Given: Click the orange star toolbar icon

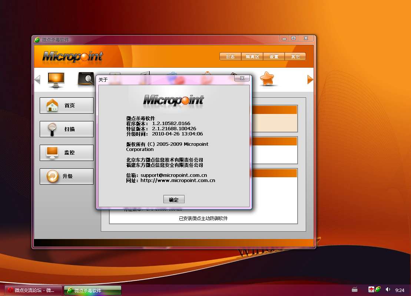Looking at the screenshot, I should coord(267,78).
